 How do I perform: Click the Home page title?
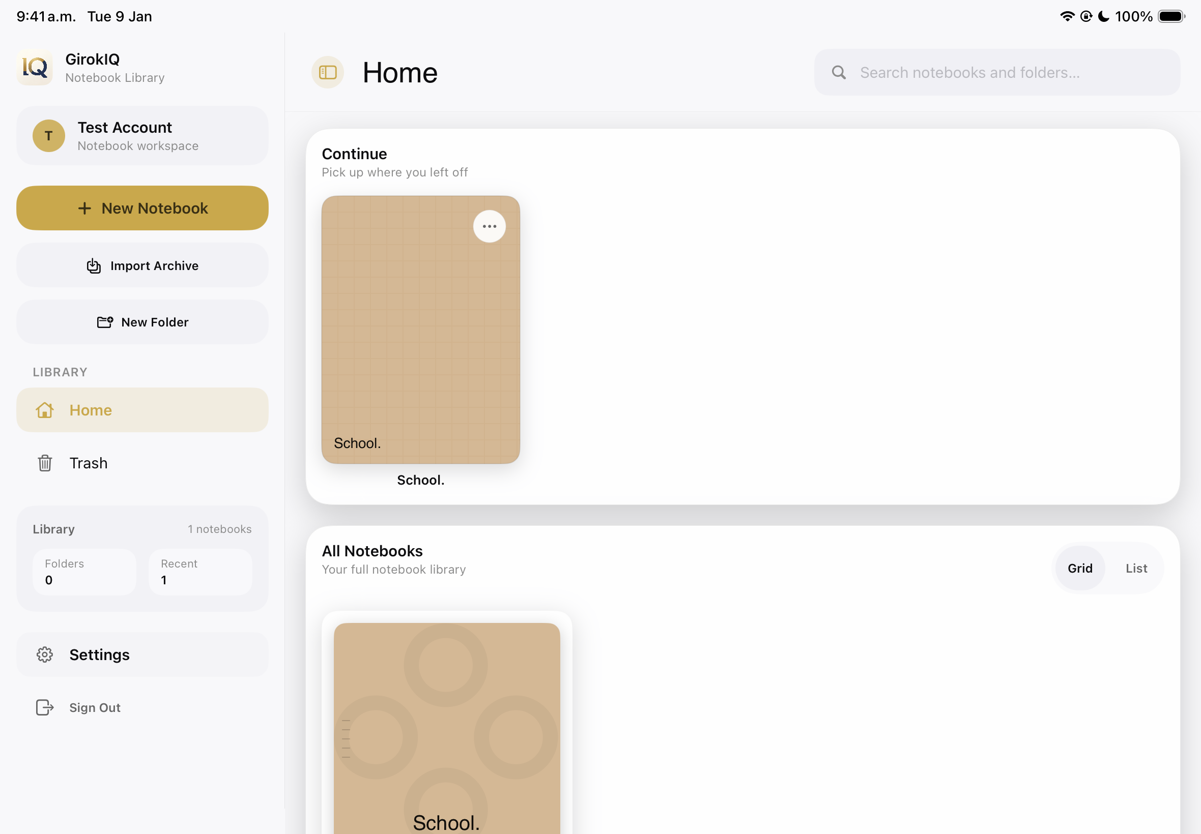pos(400,73)
